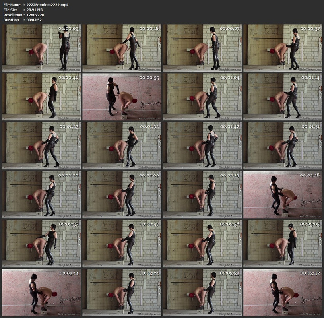The width and height of the screenshot is (324, 318).
Task: Click the 'Resolution' label
Action: pos(13,15)
